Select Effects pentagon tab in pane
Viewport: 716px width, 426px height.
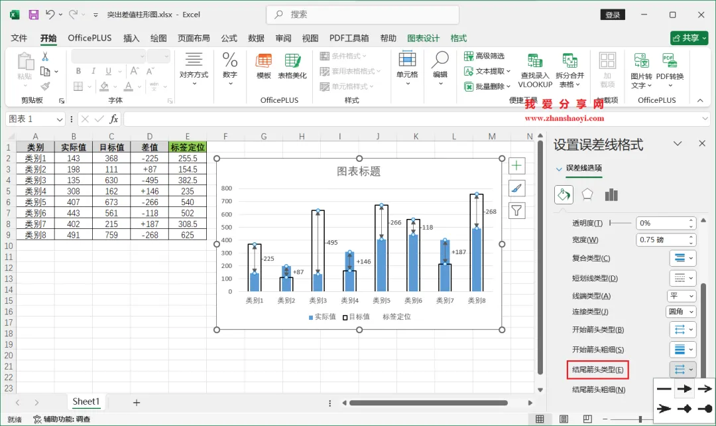(587, 194)
